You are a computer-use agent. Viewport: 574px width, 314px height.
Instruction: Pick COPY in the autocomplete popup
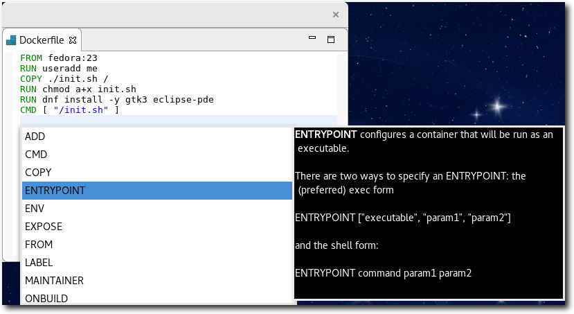pyautogui.click(x=38, y=173)
